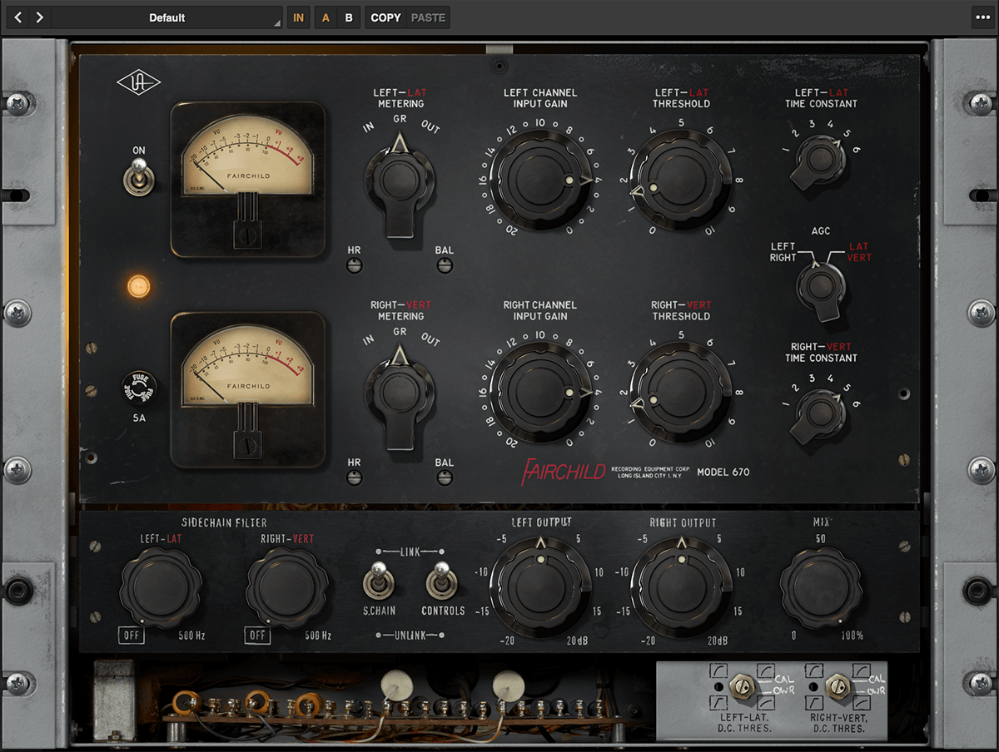Adjust the Left-Lat BAL trim screw
The width and height of the screenshot is (999, 752).
coord(445,266)
